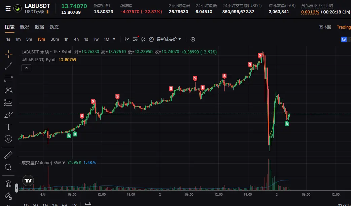Viewport: 351px width, 206px height.
Task: Click the newest B buy marker near 13.7
Action: (287, 123)
